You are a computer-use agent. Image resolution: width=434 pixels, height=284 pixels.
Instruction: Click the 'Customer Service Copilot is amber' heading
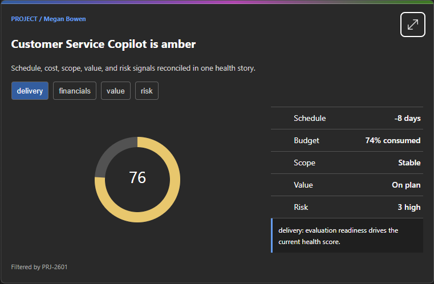click(103, 44)
